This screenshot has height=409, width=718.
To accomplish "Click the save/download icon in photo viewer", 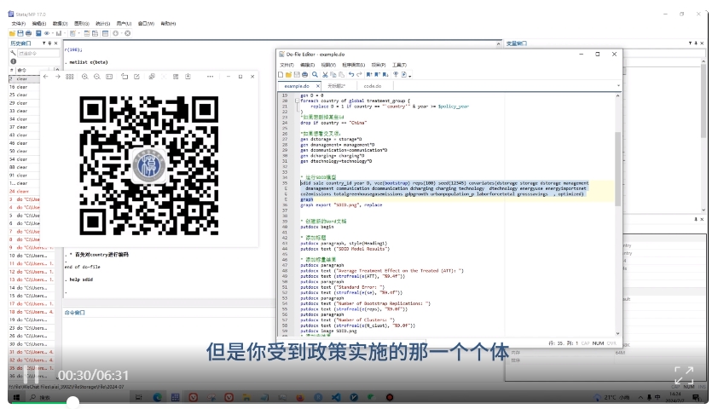I will [x=188, y=77].
